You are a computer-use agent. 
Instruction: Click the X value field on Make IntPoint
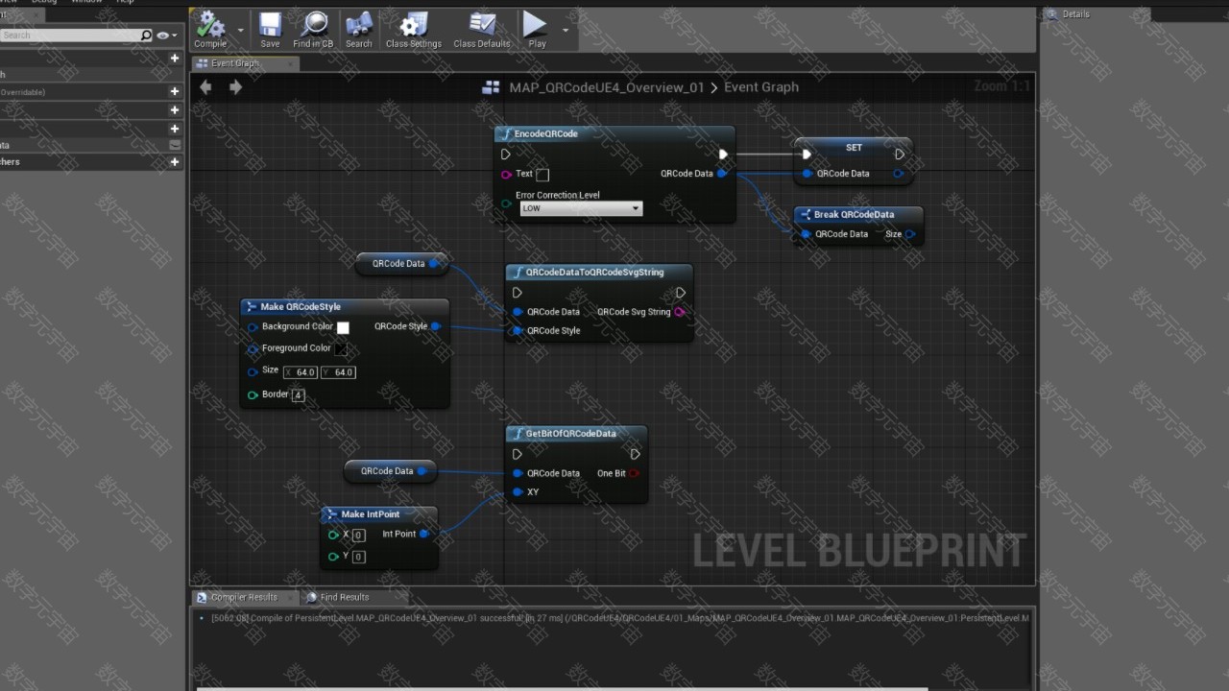point(358,536)
